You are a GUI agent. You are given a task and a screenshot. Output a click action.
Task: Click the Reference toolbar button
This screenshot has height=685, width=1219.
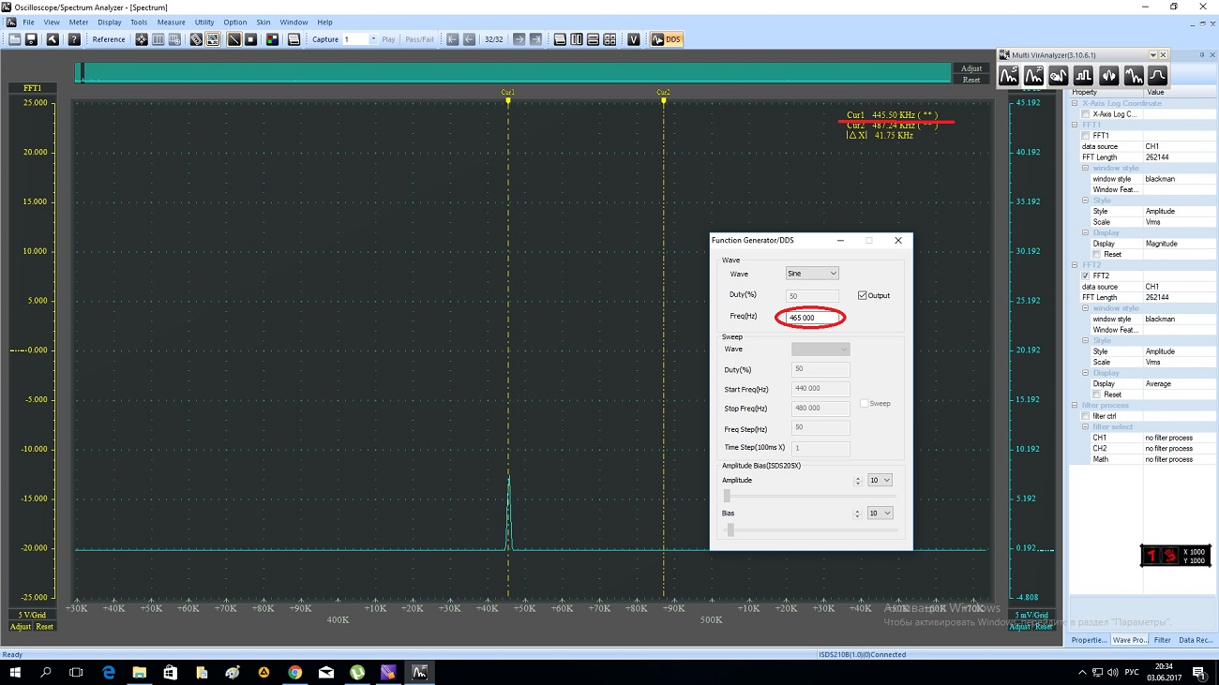[109, 39]
